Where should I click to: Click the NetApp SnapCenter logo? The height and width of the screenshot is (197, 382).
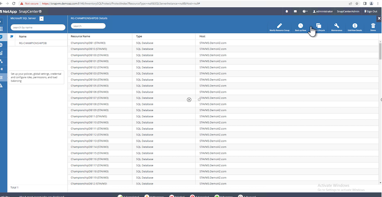21,11
